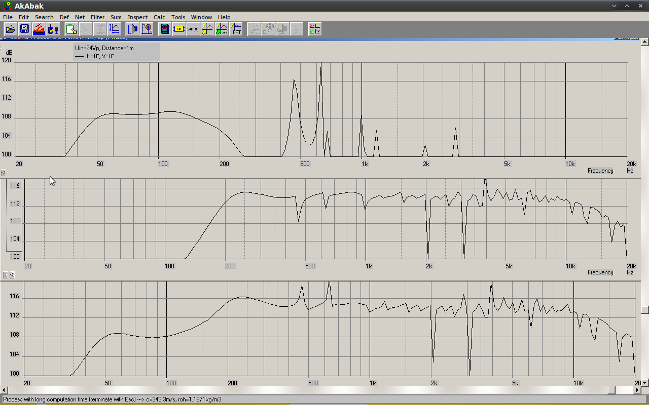Viewport: 649px width, 405px height.
Task: Click the sin(x) toolbar button
Action: [193, 29]
